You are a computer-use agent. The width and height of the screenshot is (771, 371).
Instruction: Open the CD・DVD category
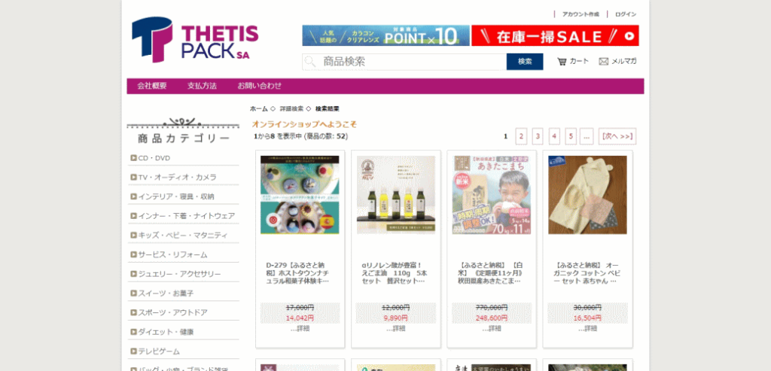tap(154, 158)
